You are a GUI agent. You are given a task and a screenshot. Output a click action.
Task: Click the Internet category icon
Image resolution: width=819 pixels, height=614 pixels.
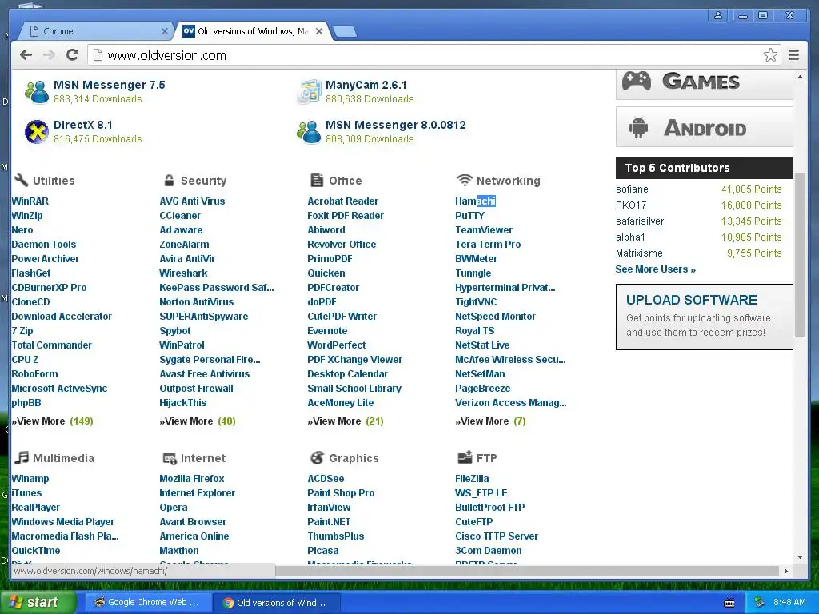pyautogui.click(x=170, y=458)
